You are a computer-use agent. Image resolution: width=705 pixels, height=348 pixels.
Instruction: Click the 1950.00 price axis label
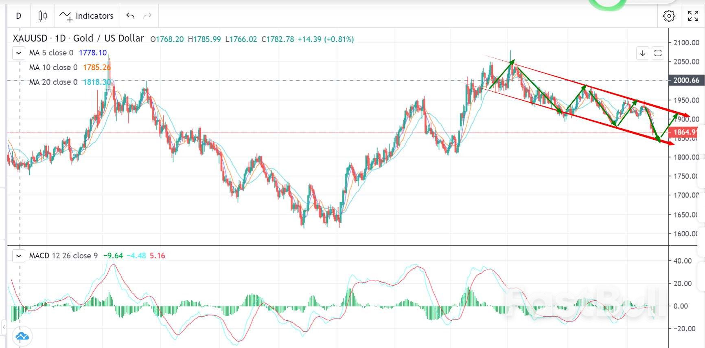coord(686,100)
